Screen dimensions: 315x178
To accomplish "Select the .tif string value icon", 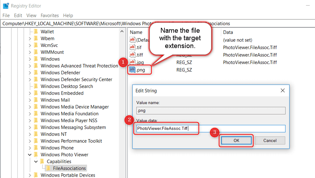I will point(132,47).
